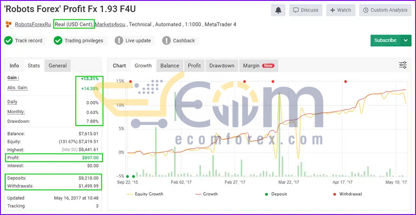Switch to the Stats tab
Image resolution: width=416 pixels, height=215 pixels.
coord(34,66)
